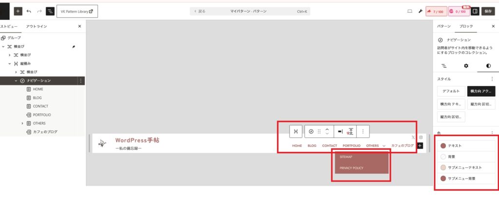Open the VK Pattern Library link
This screenshot has height=199, width=499.
point(77,11)
